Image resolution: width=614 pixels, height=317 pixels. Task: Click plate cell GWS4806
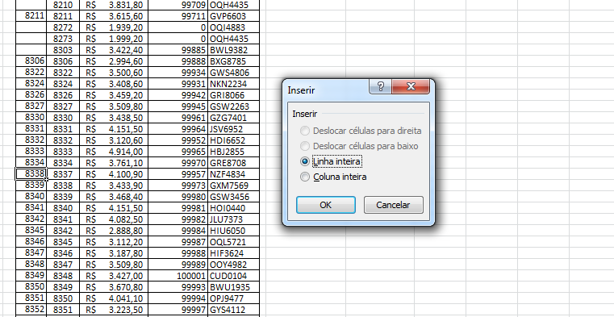tap(233, 73)
